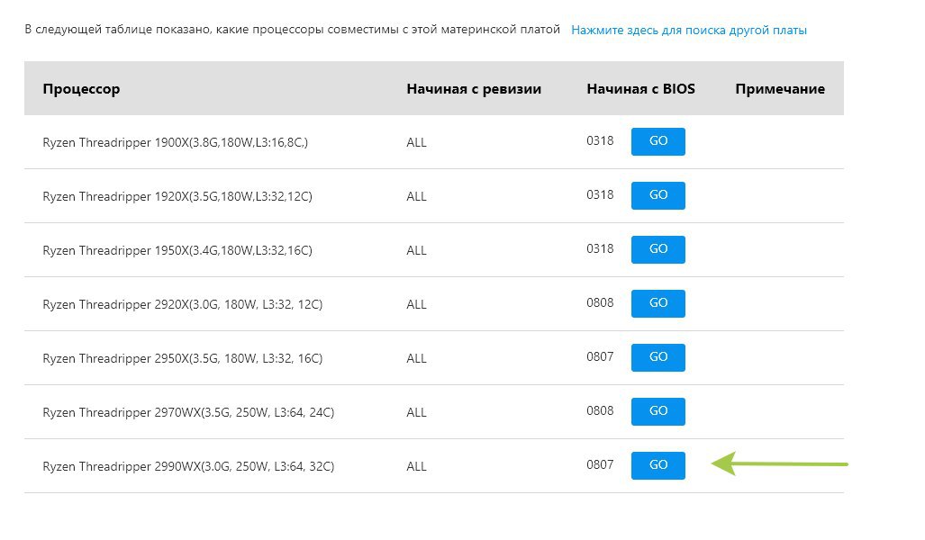Select text 'Ryzen Threadripper 1900X(3.8G,180W,L3:16,8C,)'
The height and width of the screenshot is (540, 925).
point(176,143)
